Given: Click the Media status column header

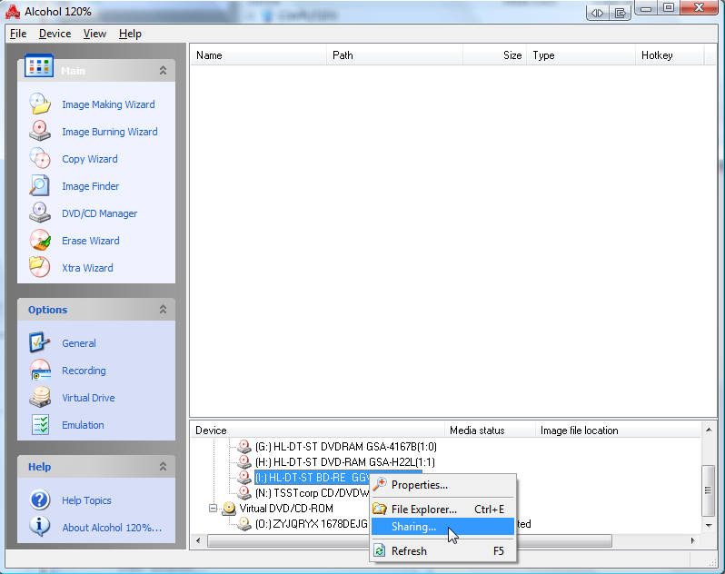Looking at the screenshot, I should 490,430.
